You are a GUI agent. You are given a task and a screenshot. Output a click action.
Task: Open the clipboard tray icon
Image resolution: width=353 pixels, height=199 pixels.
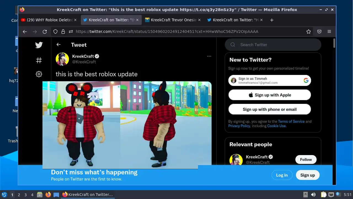click(x=323, y=195)
